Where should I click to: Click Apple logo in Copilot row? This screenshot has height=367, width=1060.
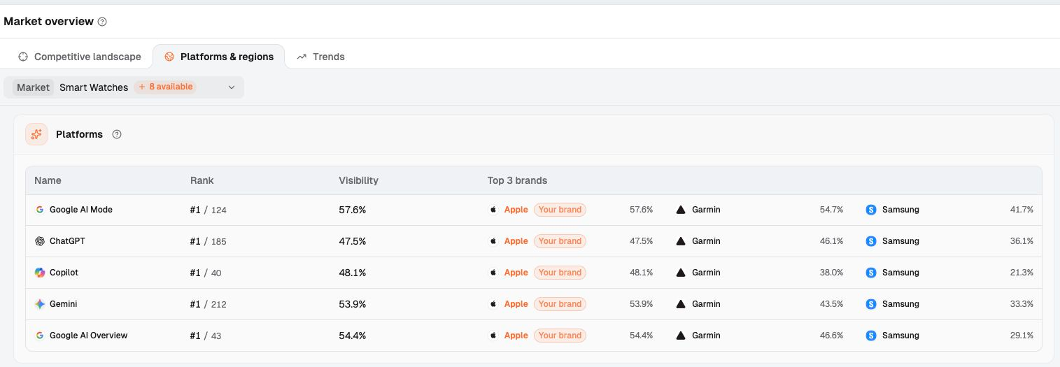click(x=493, y=273)
